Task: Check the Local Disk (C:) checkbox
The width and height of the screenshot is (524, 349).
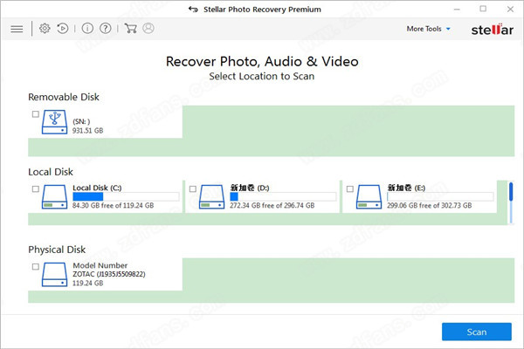Action: pos(36,189)
